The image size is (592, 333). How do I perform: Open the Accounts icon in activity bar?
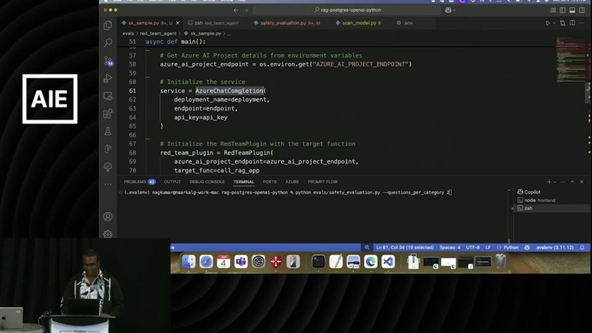click(x=108, y=217)
